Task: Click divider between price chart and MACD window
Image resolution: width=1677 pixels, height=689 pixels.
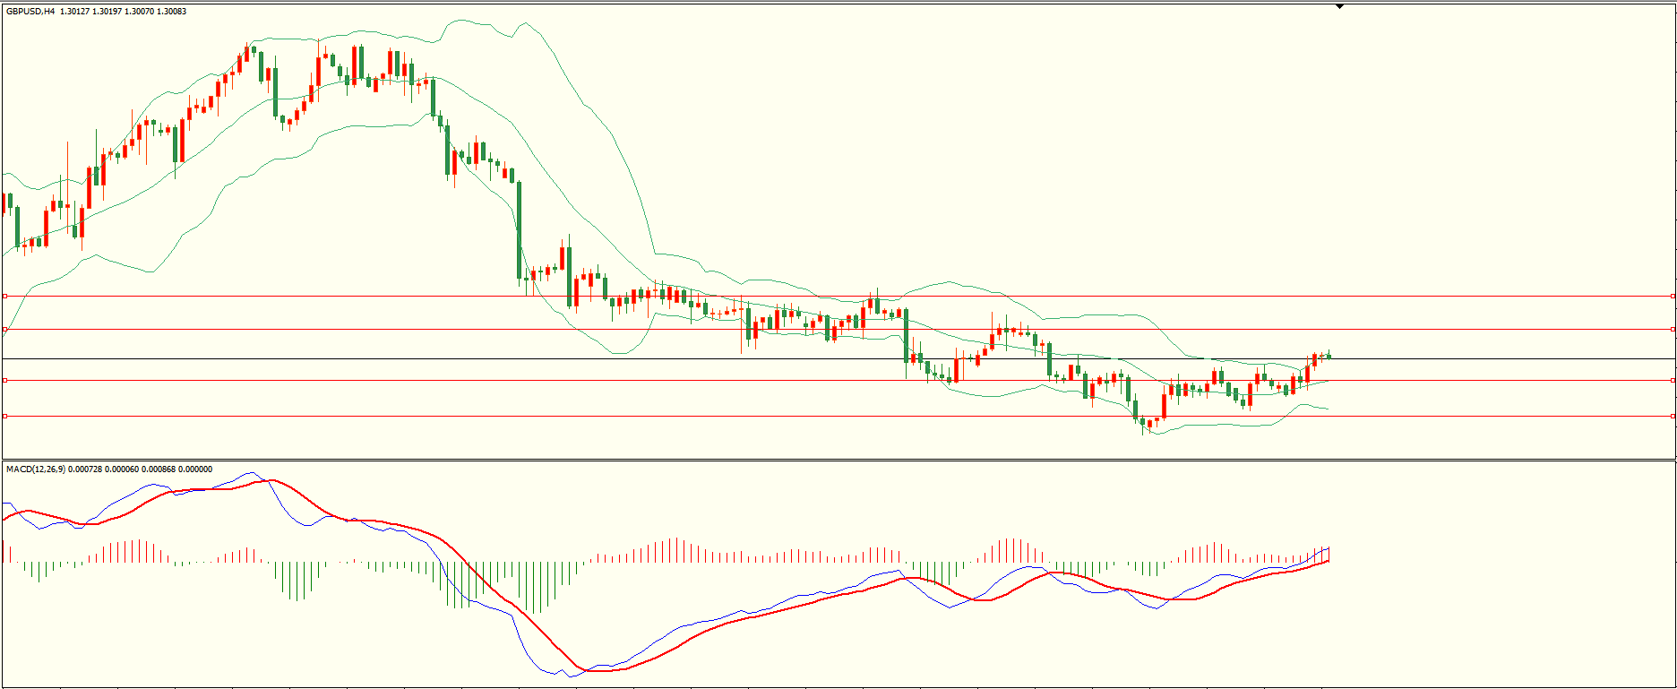Action: pos(838,461)
